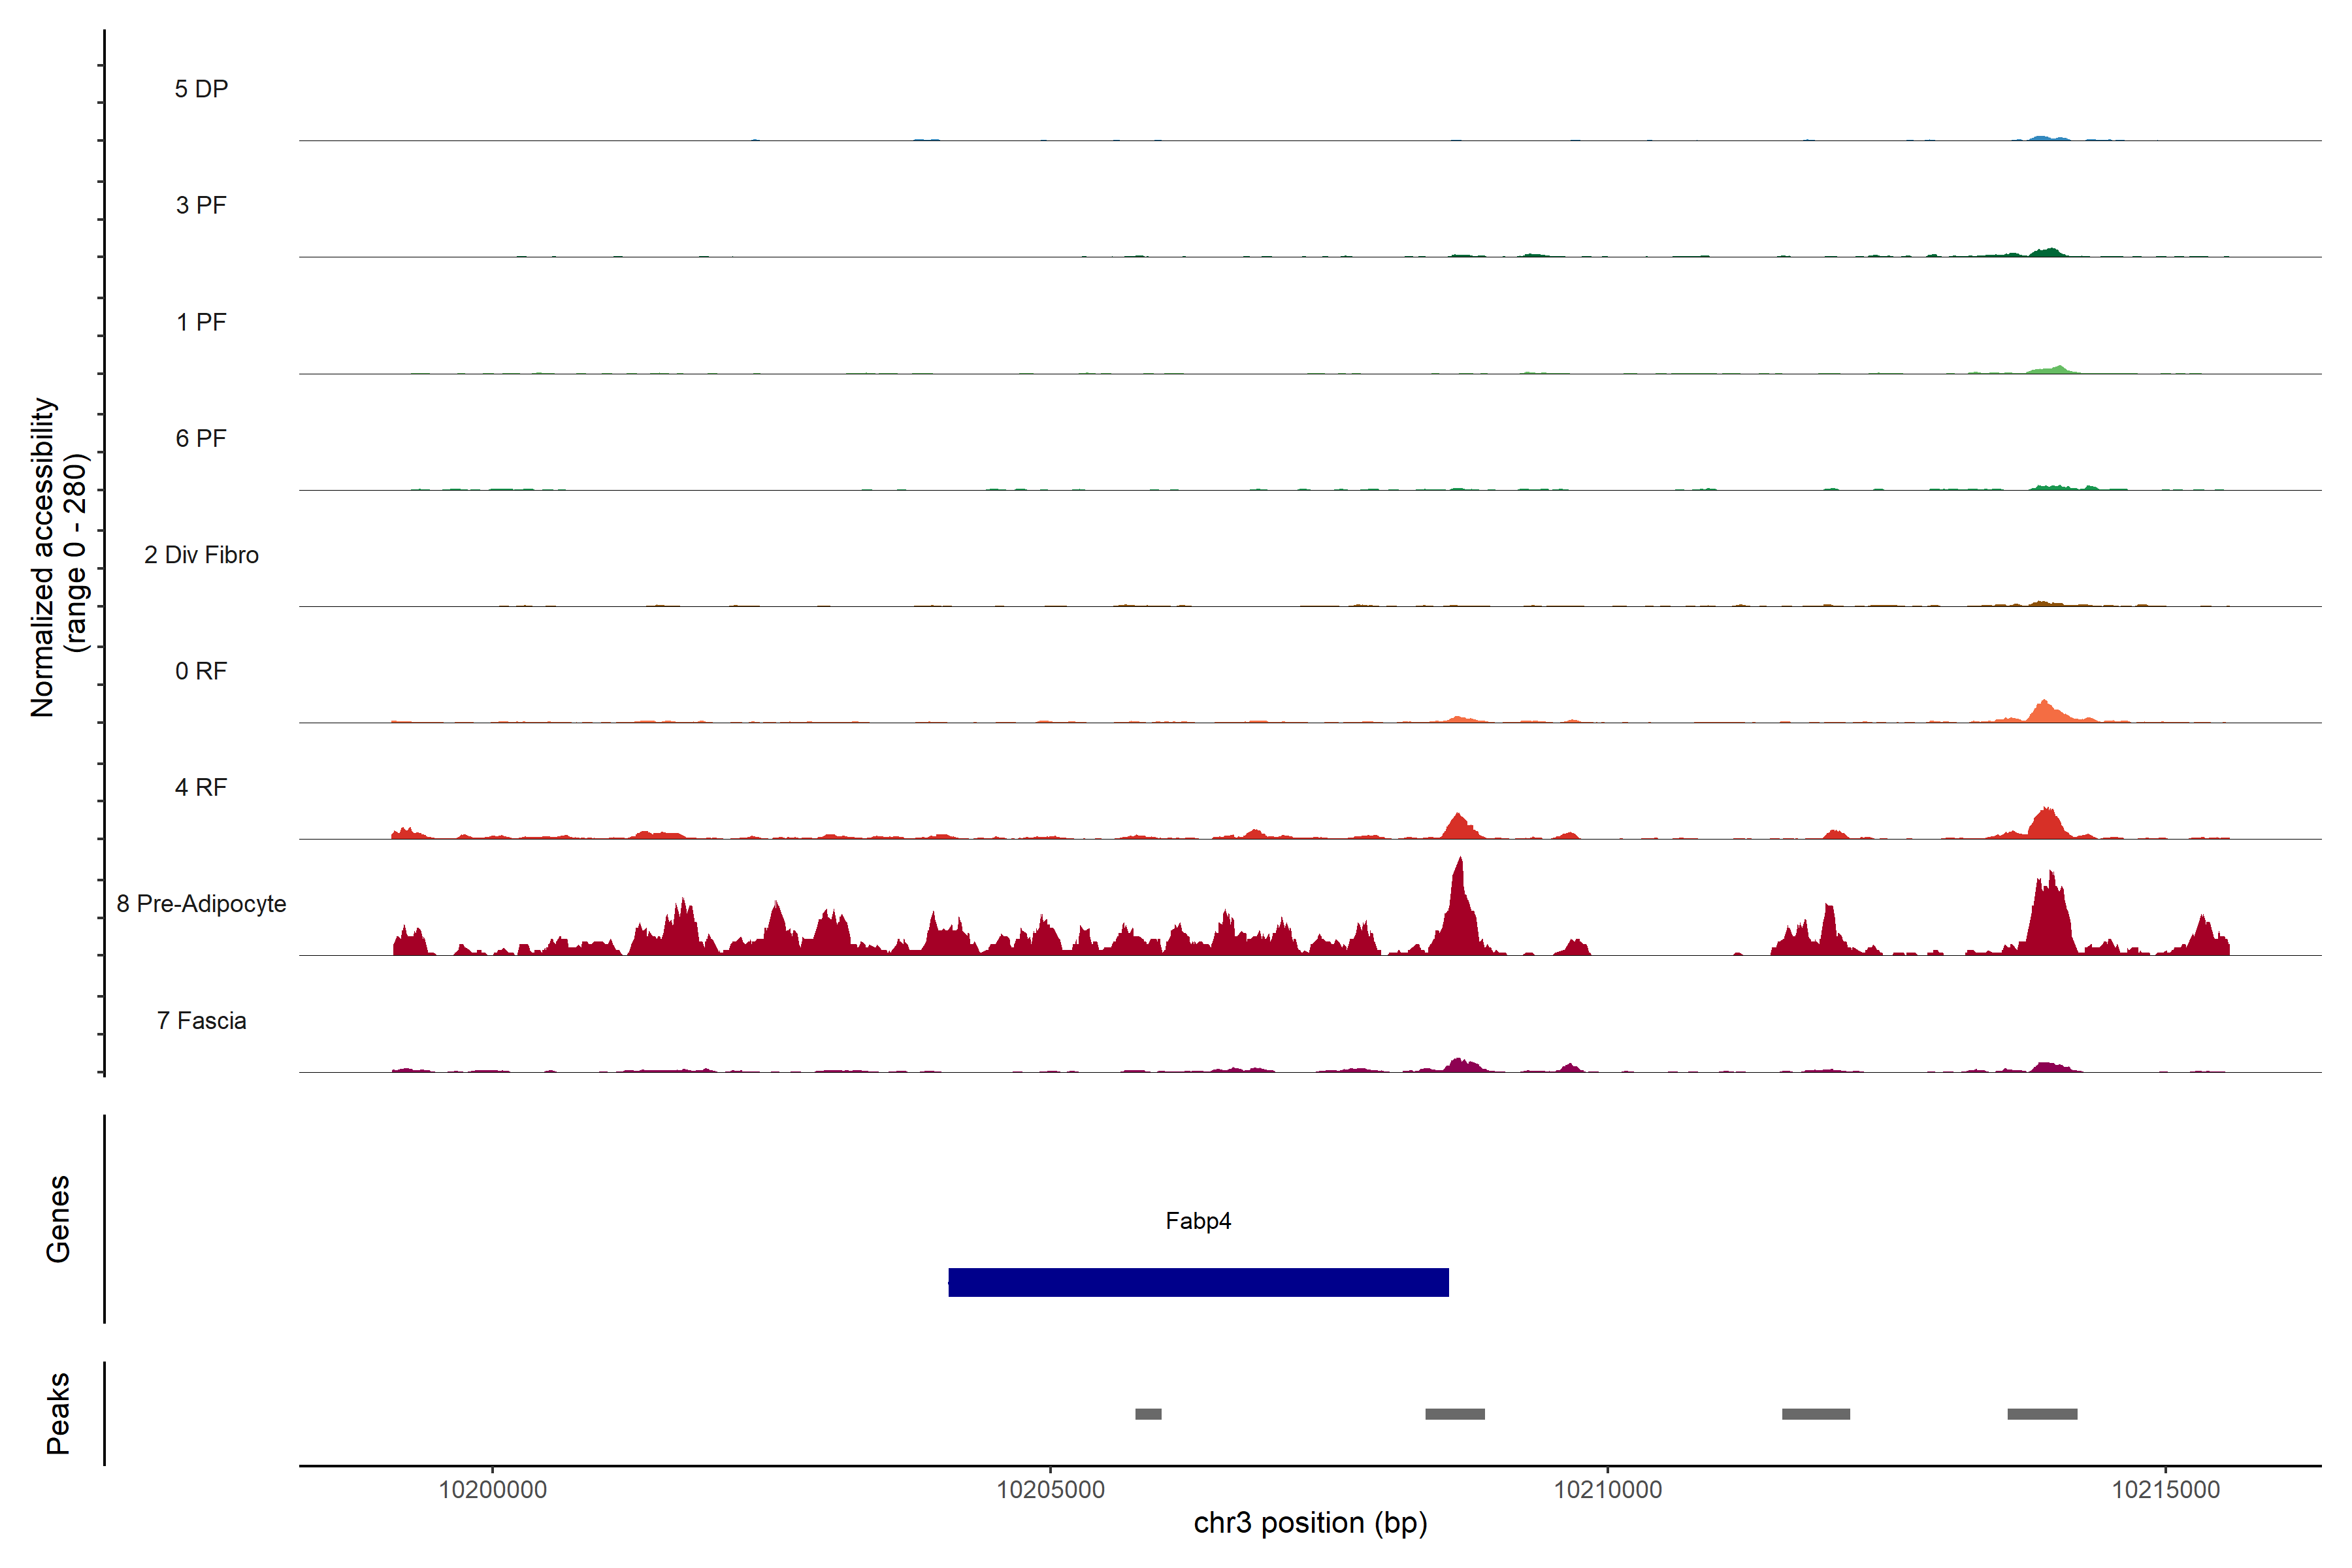Click the Genes panel label
This screenshot has width=2352, height=1568.
[58, 1219]
